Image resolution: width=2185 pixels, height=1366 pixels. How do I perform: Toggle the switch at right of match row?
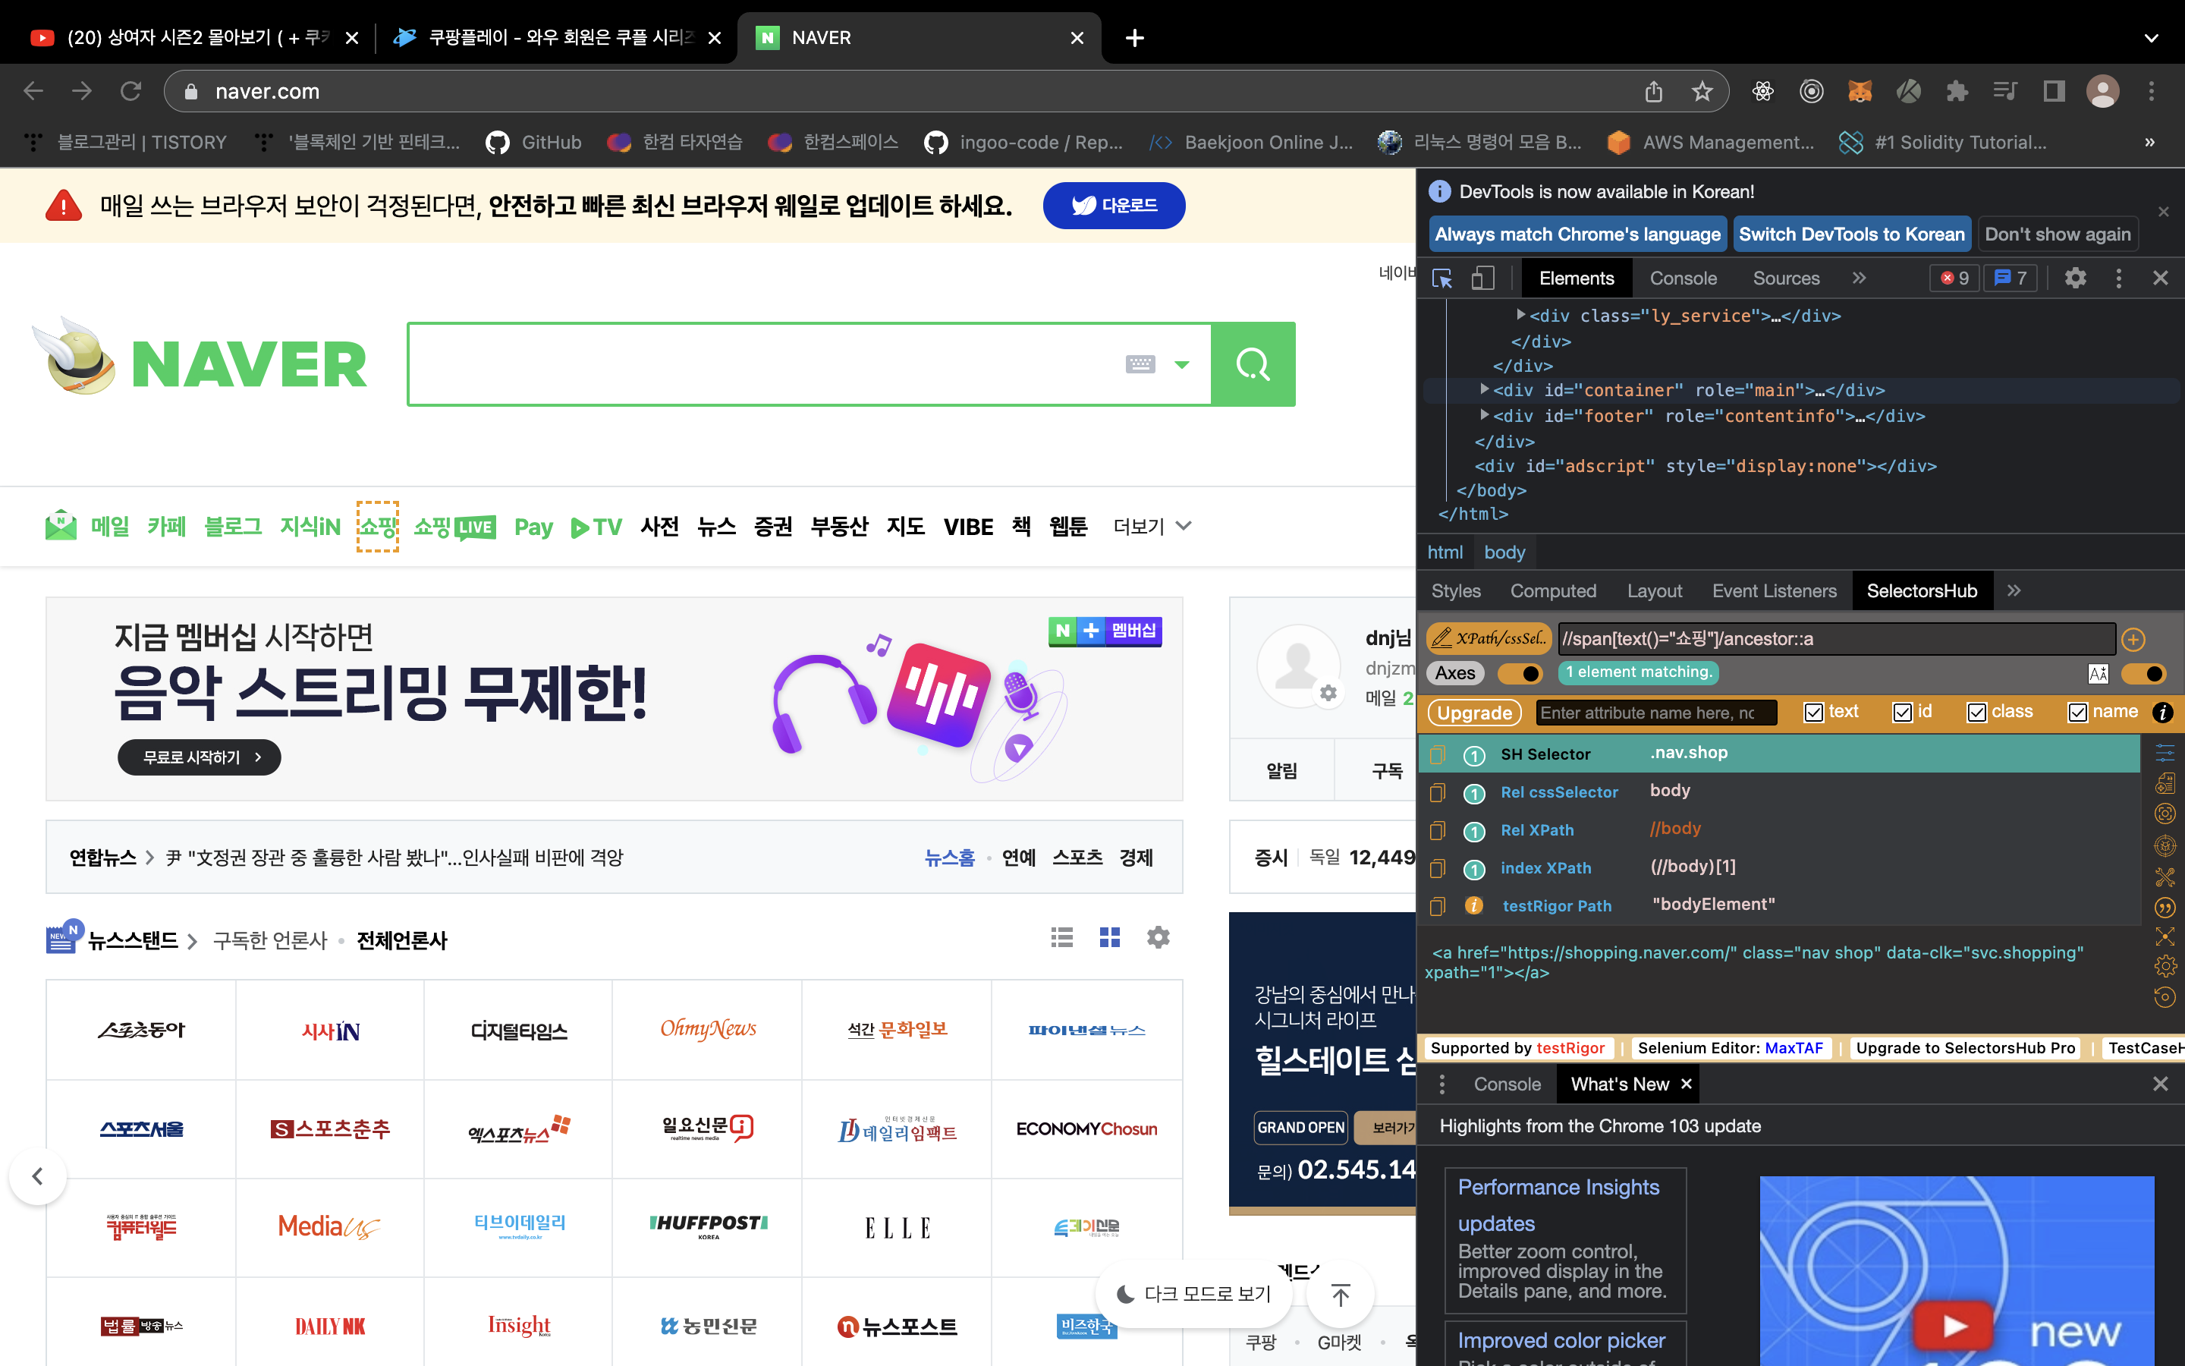2143,674
